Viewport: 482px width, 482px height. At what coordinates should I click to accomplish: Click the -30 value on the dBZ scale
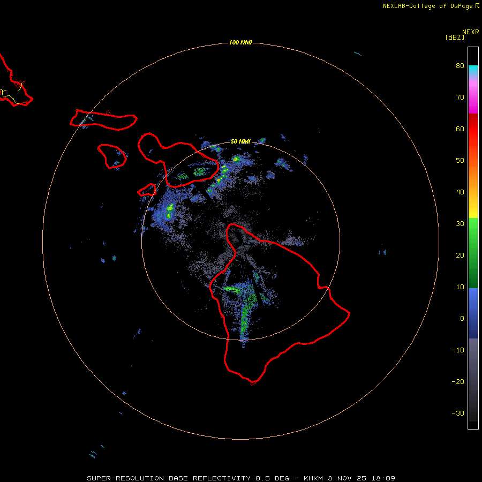pyautogui.click(x=458, y=413)
